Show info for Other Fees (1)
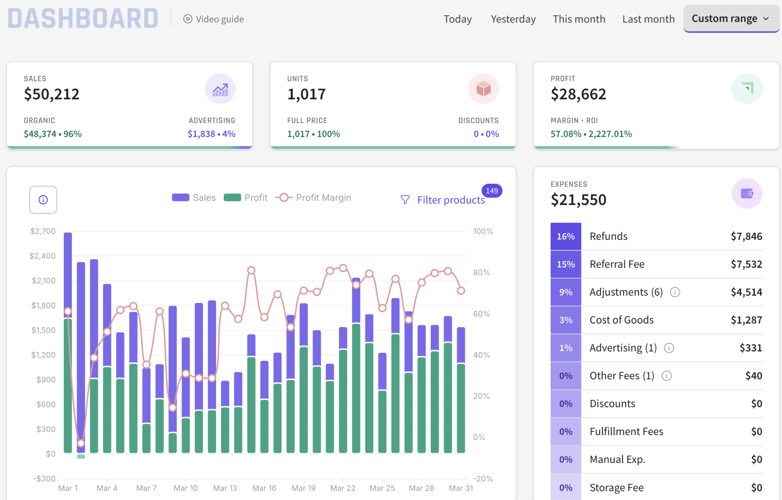The image size is (782, 500). click(x=666, y=376)
